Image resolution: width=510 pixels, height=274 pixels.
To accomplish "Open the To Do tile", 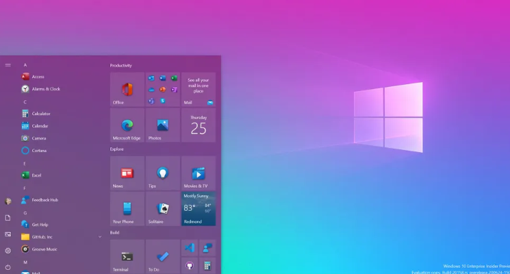I will [x=163, y=257].
